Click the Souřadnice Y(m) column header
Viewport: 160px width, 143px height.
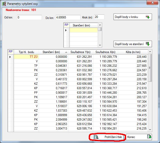[80, 52]
